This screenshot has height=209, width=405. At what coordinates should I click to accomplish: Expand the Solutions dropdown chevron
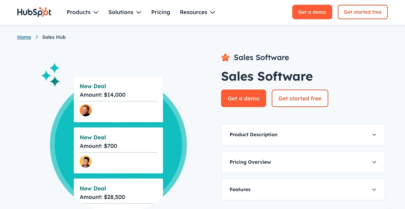(x=139, y=12)
